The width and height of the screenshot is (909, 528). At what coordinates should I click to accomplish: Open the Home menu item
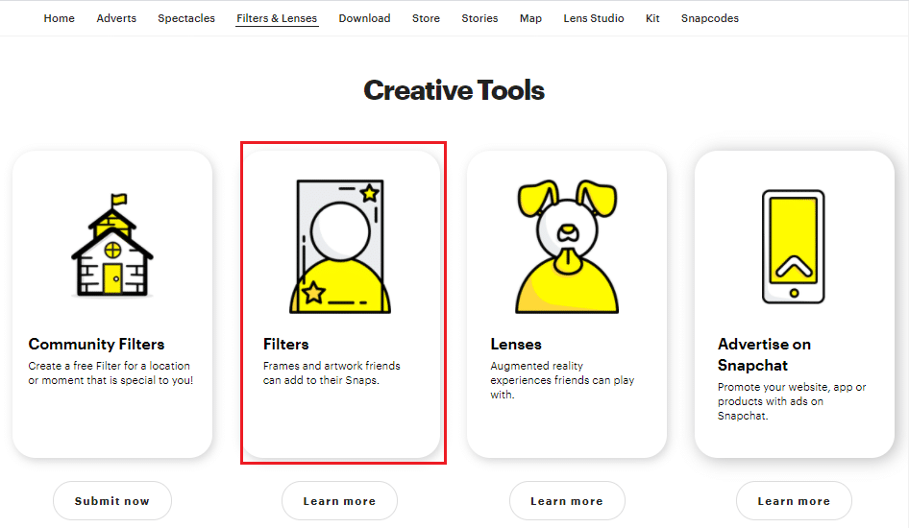pyautogui.click(x=60, y=18)
